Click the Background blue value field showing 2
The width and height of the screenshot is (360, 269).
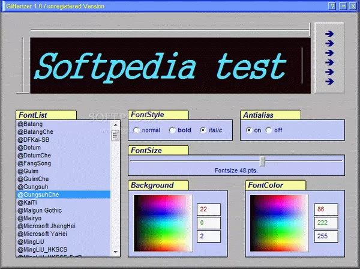tap(209, 237)
